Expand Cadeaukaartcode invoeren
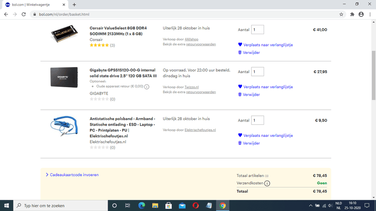This screenshot has width=376, height=211. point(72,175)
